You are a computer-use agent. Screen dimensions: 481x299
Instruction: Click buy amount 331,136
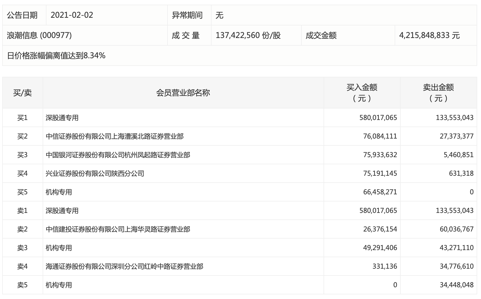point(385,266)
